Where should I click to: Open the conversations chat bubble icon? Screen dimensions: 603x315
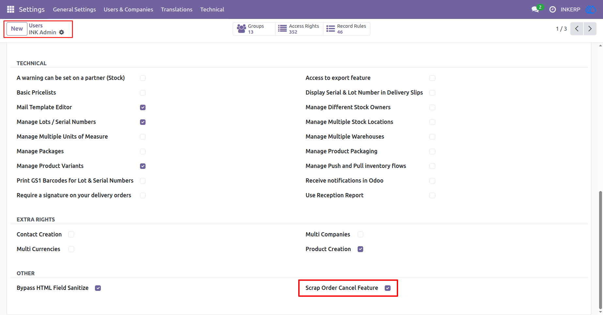[535, 9]
